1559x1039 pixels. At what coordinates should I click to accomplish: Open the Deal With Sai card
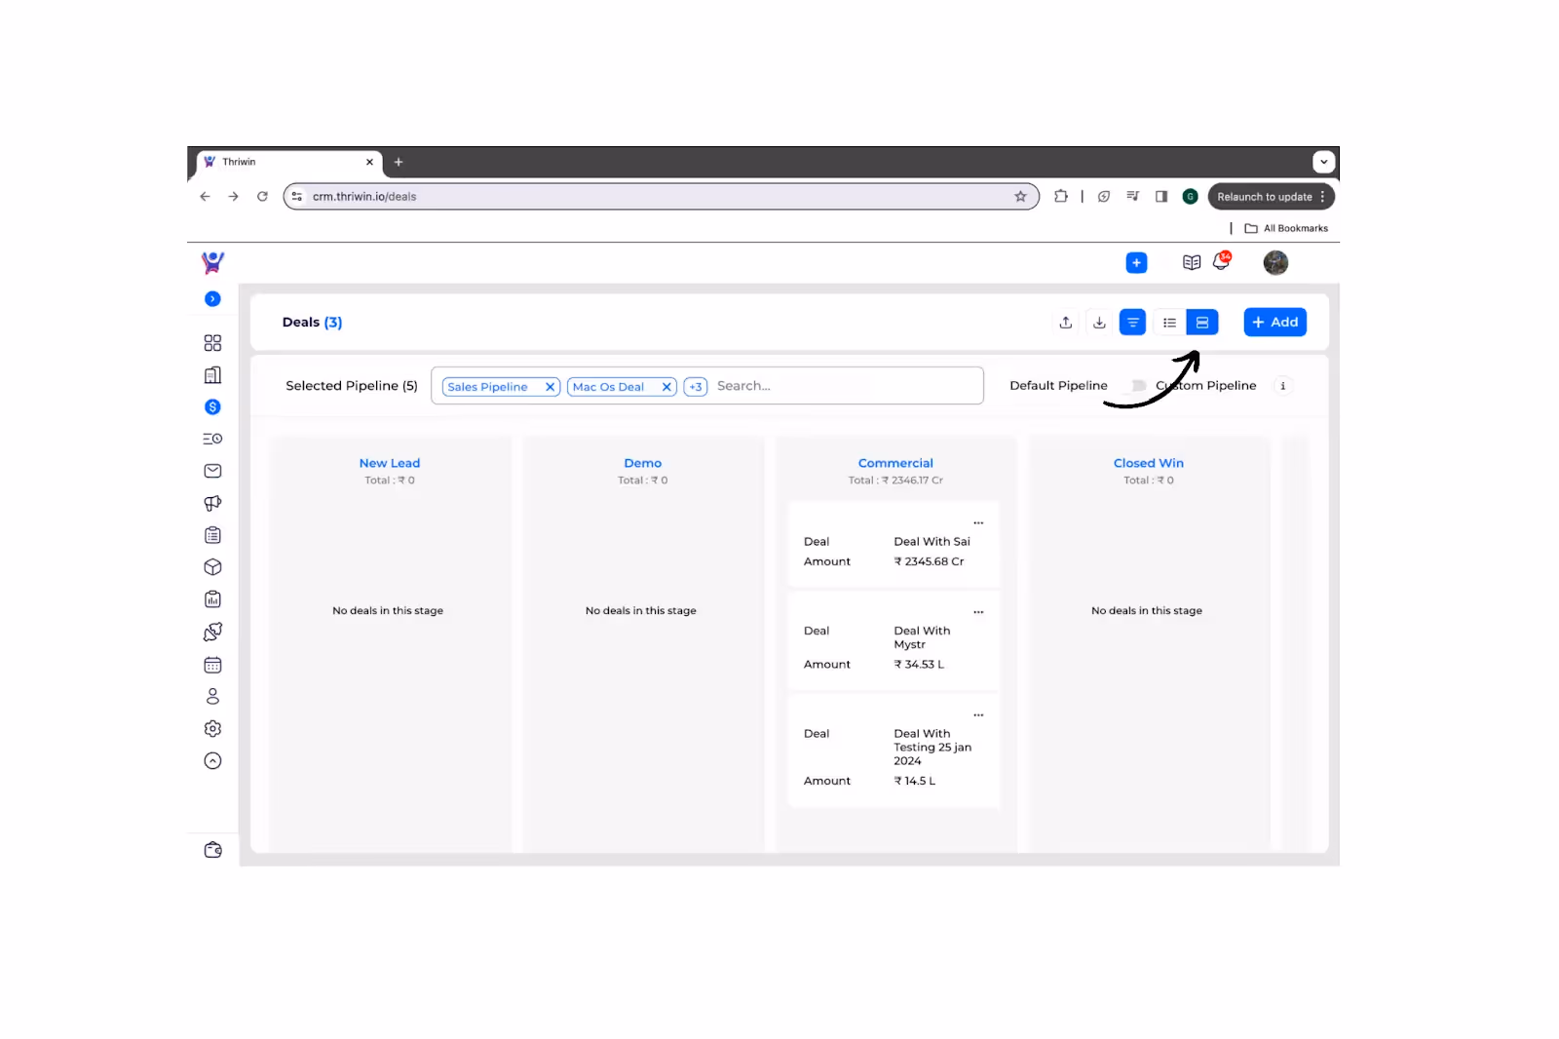coord(894,545)
